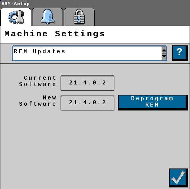Open the gear and tractor machine settings tab
The width and height of the screenshot is (190, 189).
coord(16,17)
